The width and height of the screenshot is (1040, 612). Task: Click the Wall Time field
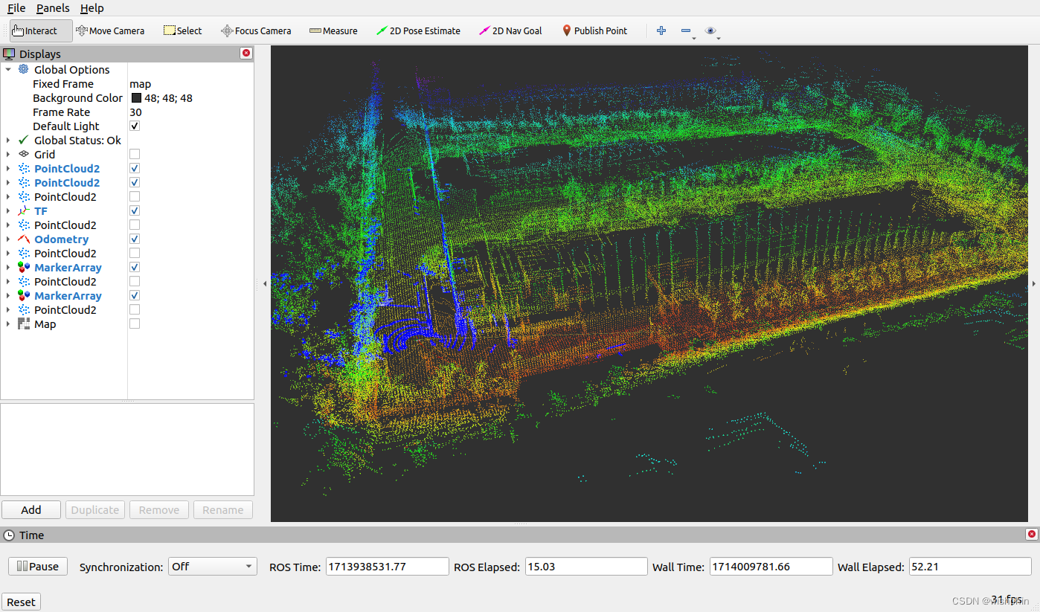click(771, 566)
